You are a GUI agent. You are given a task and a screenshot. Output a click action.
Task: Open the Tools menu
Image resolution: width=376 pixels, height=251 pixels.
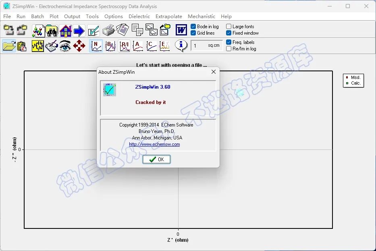92,17
